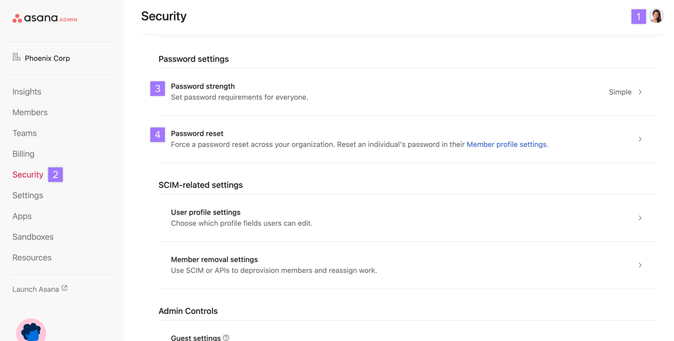This screenshot has height=341, width=674.
Task: Open the User profile settings chevron
Action: tap(640, 218)
